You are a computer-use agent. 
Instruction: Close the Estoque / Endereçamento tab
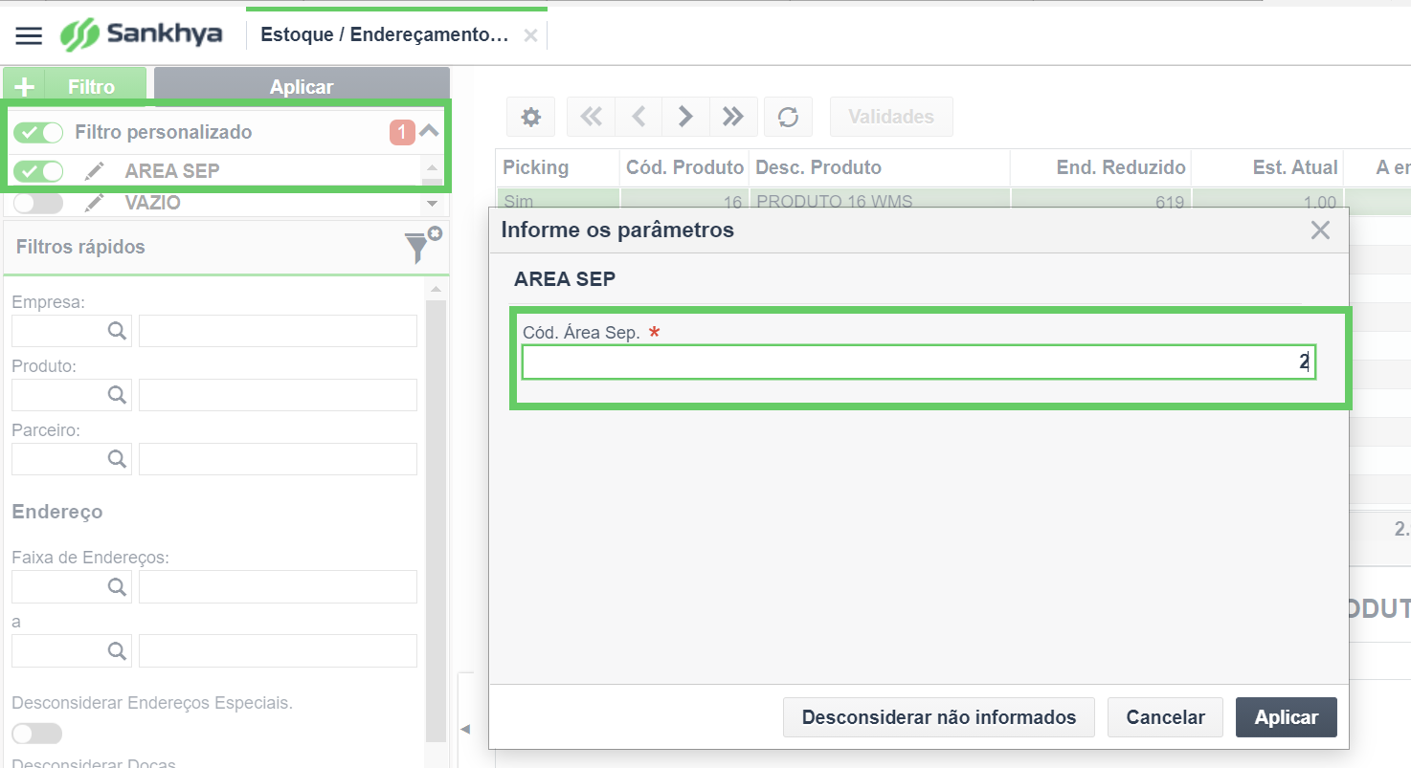point(530,36)
